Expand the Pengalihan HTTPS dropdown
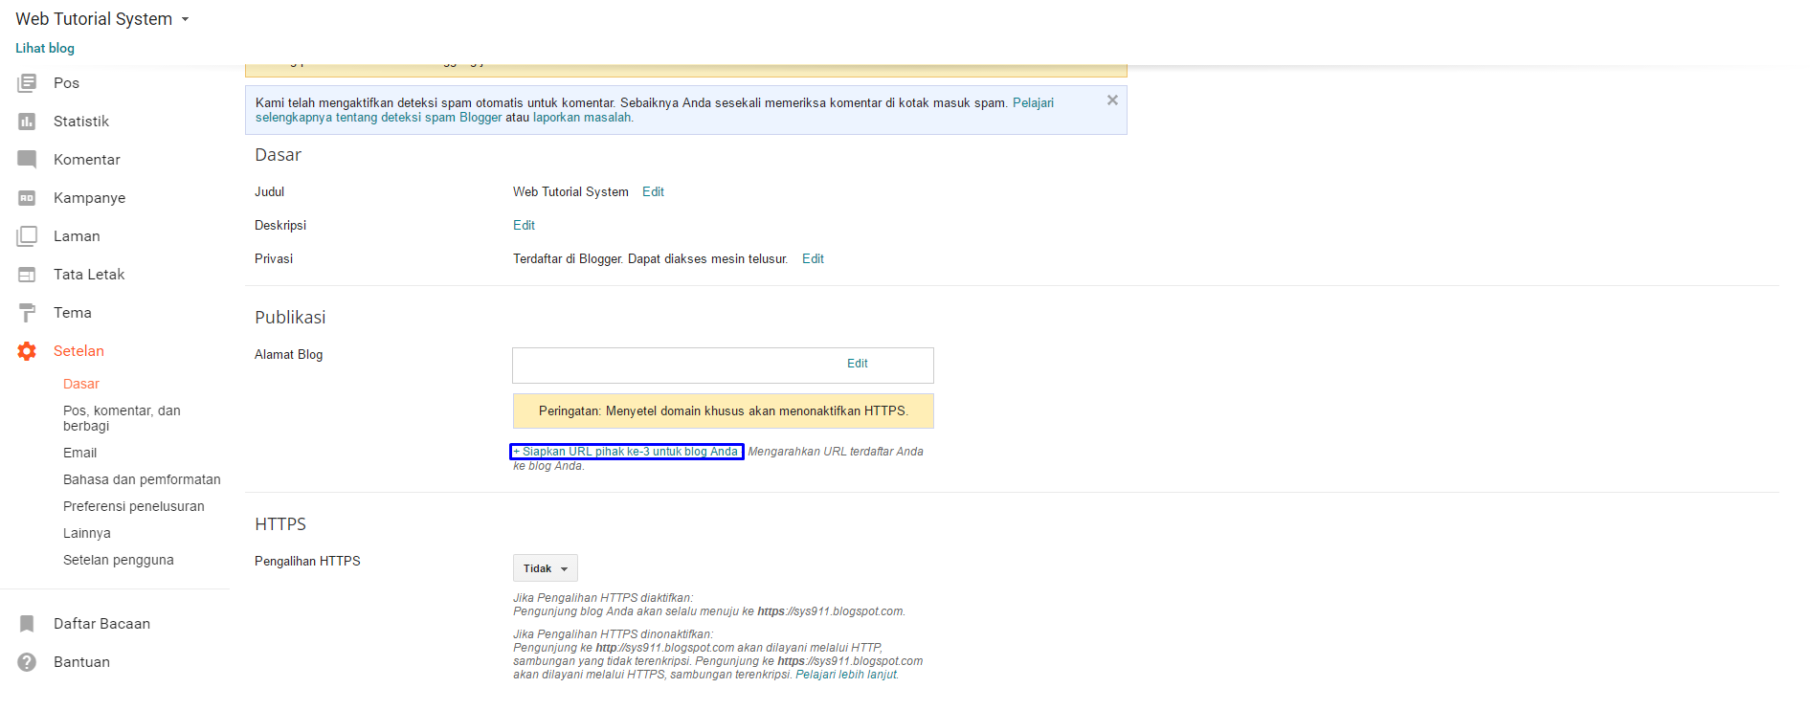Viewport: 1810px width, 710px height. tap(545, 568)
